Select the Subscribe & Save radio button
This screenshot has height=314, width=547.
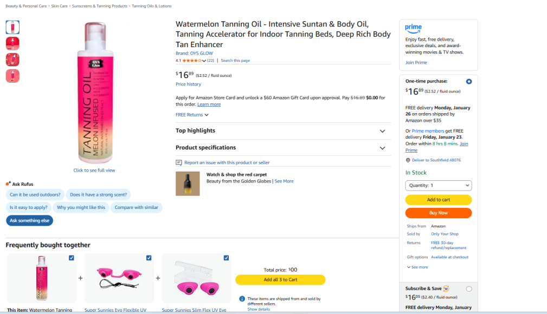pos(468,289)
